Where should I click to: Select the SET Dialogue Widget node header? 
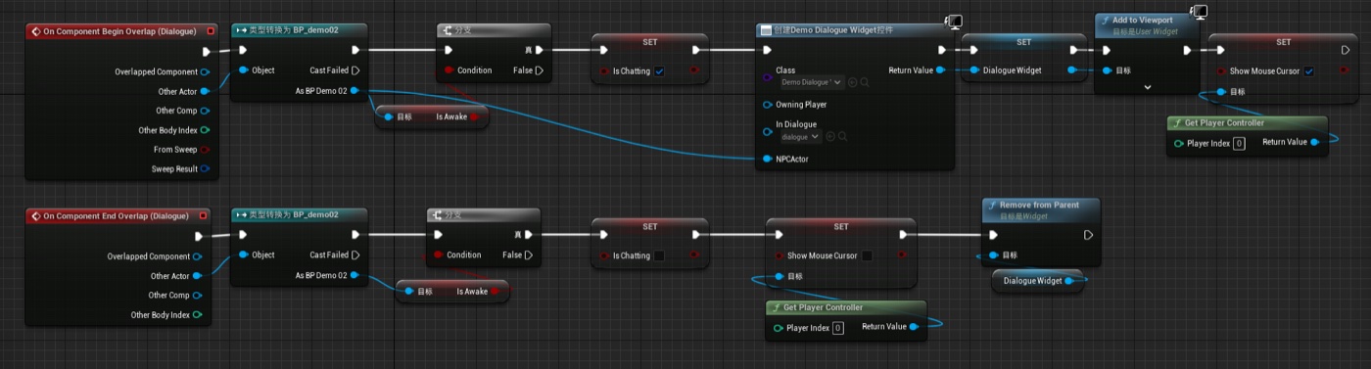tap(1023, 42)
